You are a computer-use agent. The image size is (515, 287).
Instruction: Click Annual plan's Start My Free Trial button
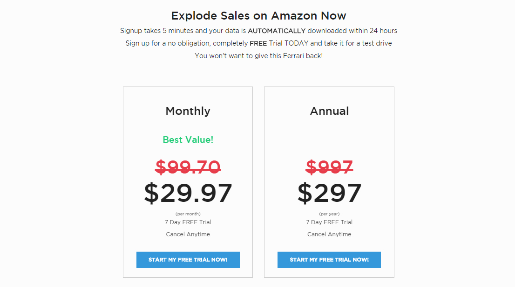(x=329, y=260)
